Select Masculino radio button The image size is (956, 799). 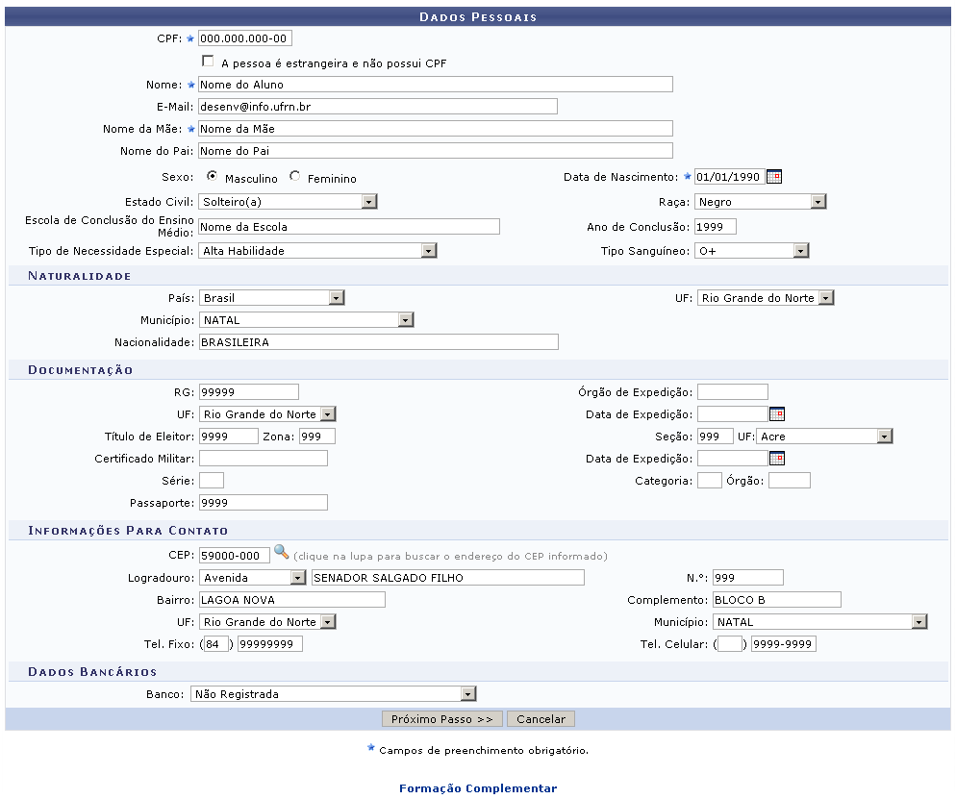(212, 177)
